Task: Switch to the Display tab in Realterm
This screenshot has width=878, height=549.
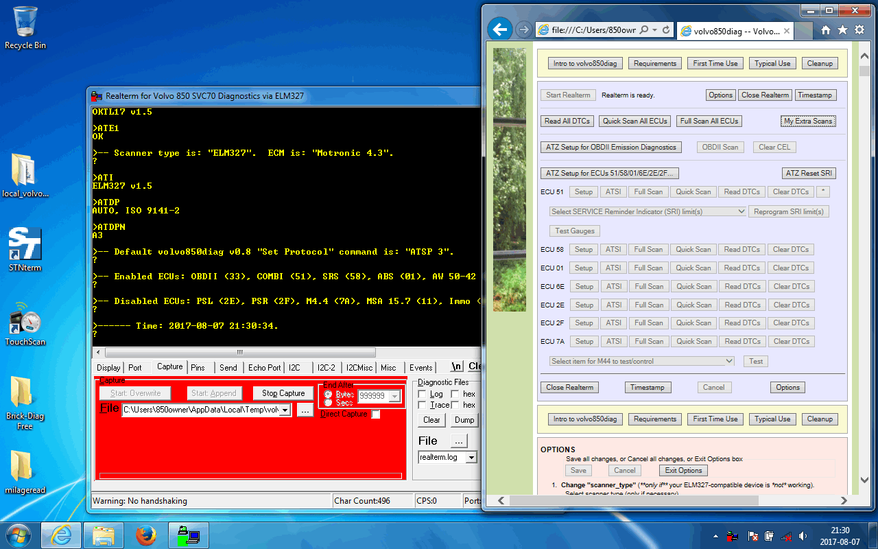Action: (x=108, y=368)
